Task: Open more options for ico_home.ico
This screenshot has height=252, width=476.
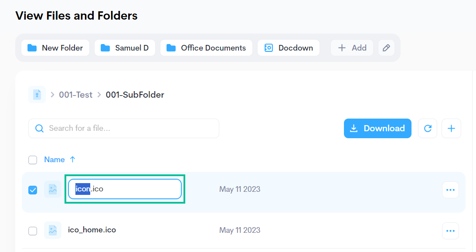Action: tap(450, 231)
